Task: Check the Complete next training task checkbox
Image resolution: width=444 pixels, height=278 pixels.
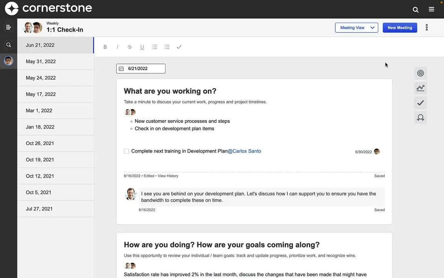Action: pyautogui.click(x=126, y=150)
